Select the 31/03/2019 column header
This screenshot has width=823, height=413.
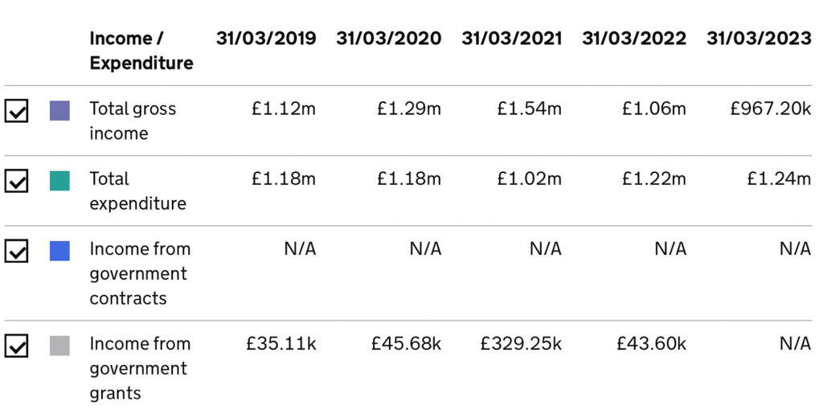click(x=266, y=39)
